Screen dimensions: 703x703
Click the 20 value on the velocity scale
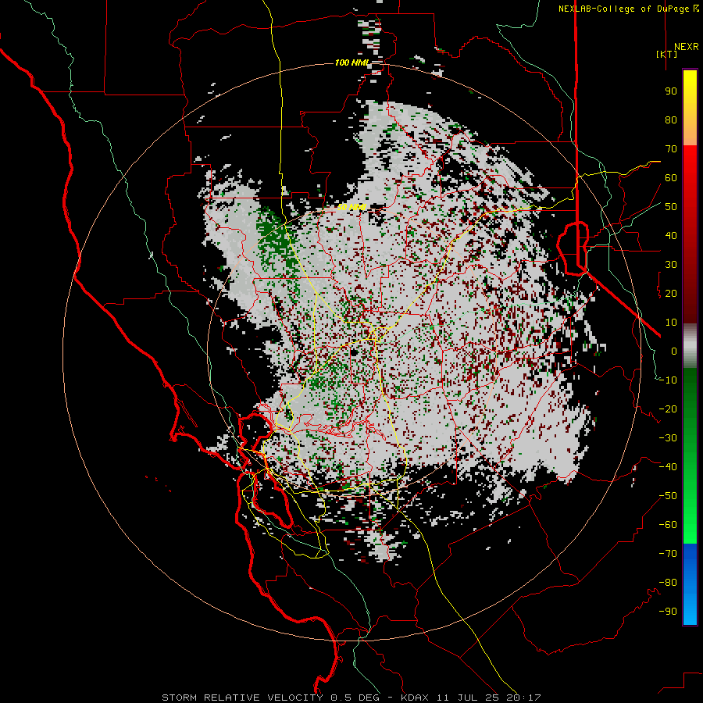coord(671,293)
